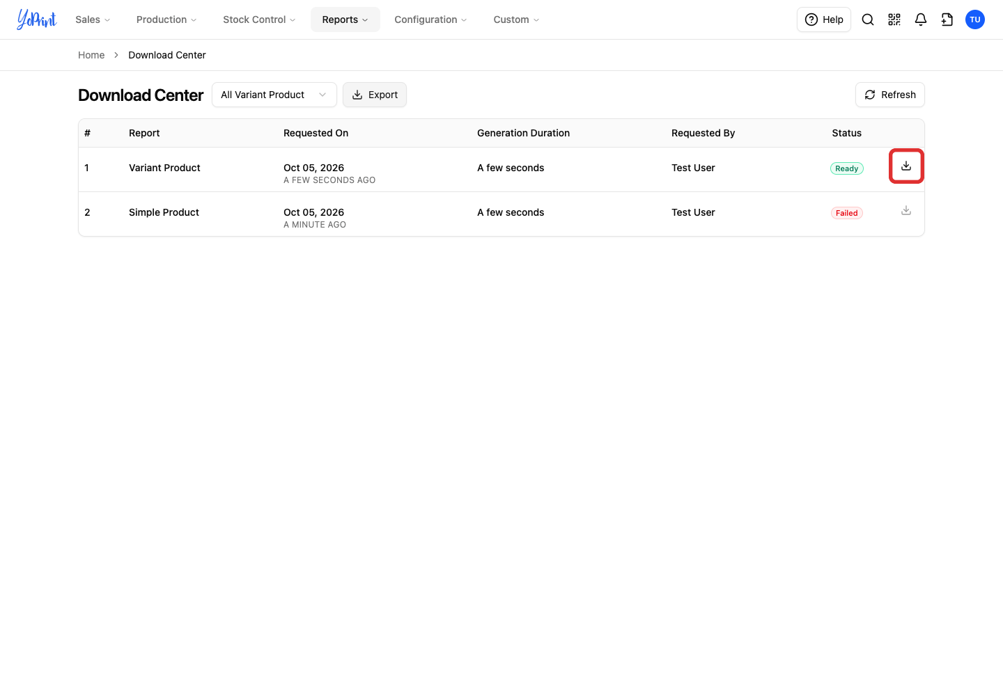The image size is (1003, 696).
Task: Click Test User in Variant Product row
Action: click(693, 168)
